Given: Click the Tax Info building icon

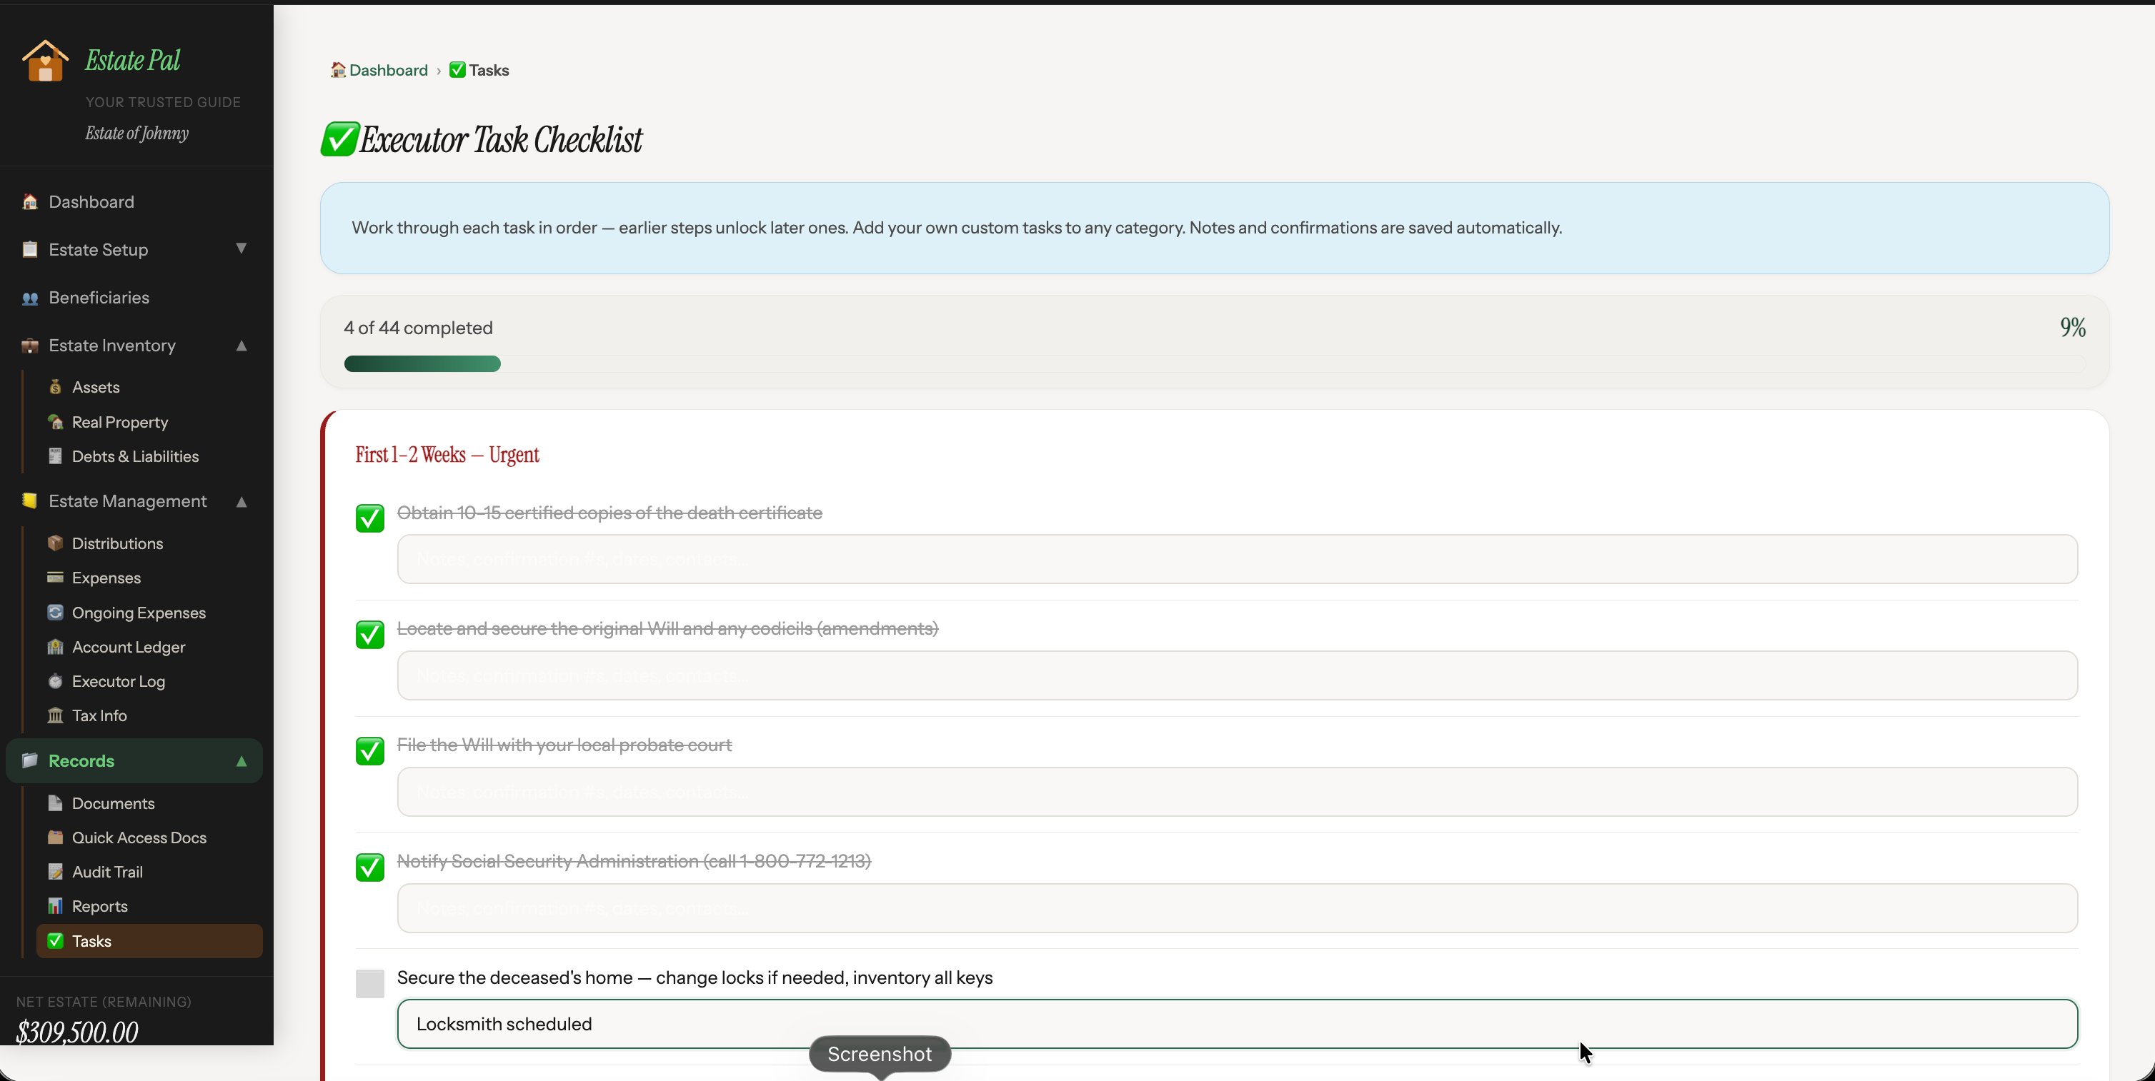Looking at the screenshot, I should tap(55, 715).
